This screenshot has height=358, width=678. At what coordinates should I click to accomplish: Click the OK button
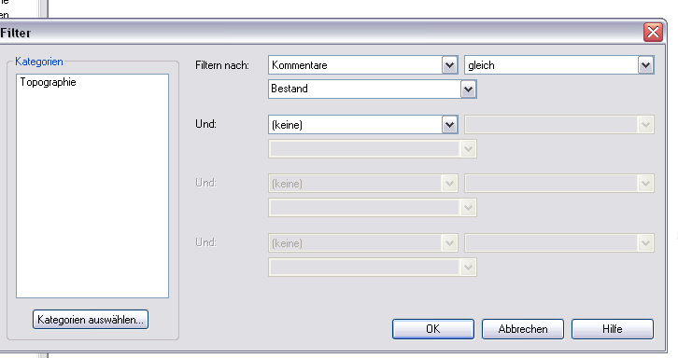click(x=432, y=329)
